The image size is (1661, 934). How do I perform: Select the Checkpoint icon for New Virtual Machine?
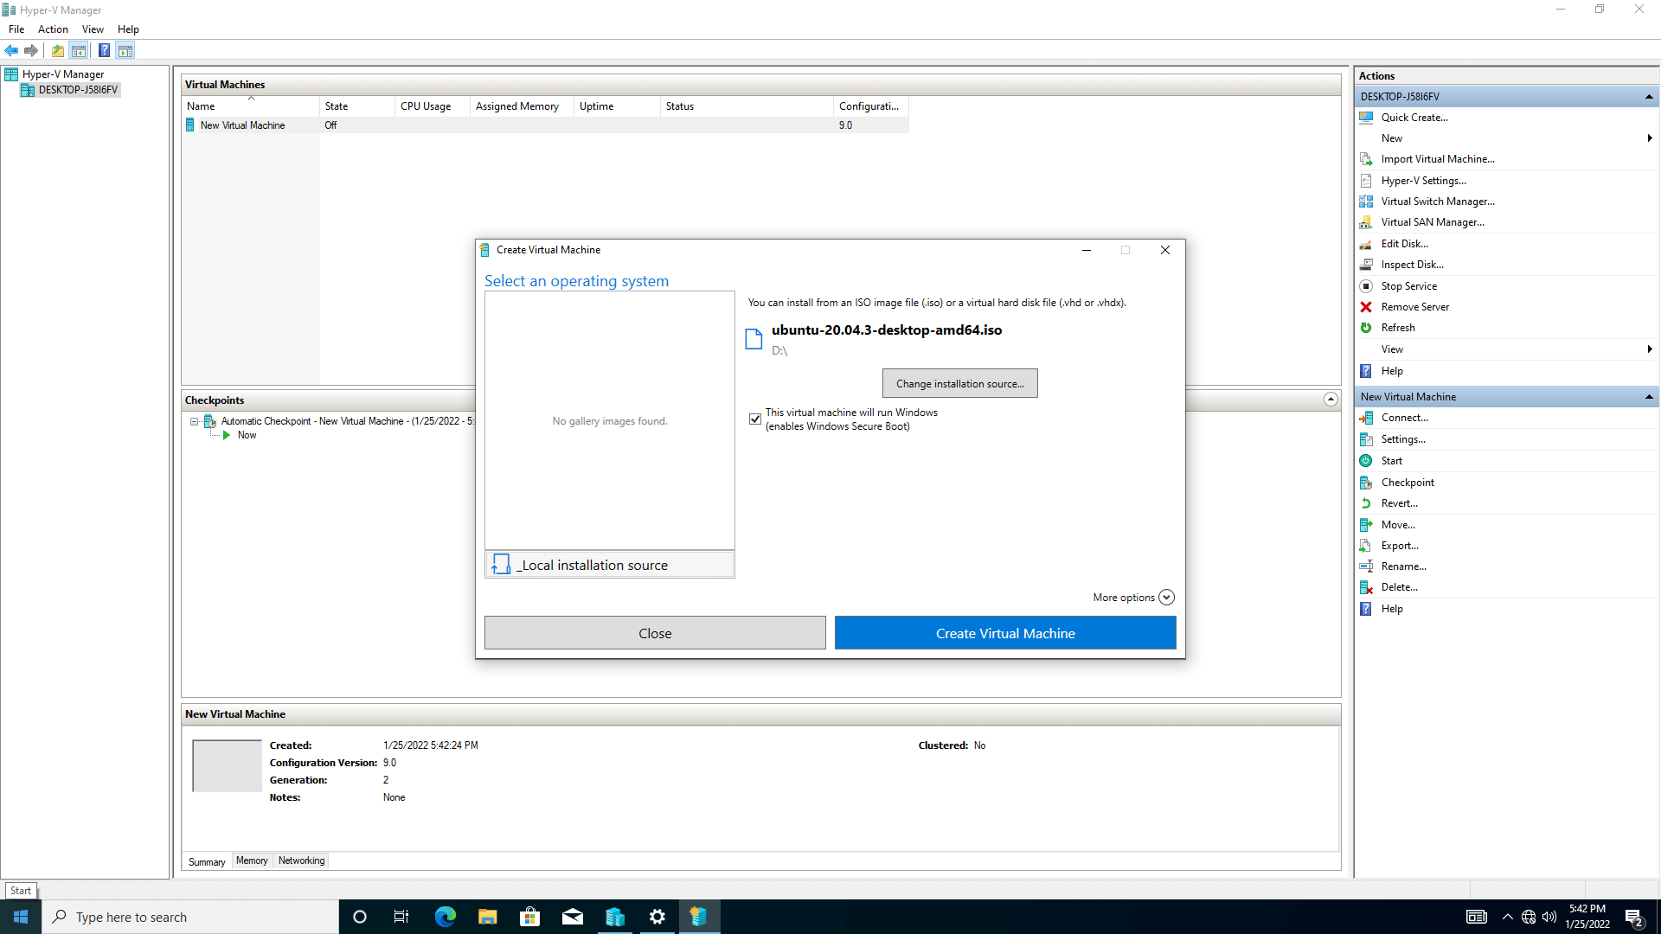1368,481
